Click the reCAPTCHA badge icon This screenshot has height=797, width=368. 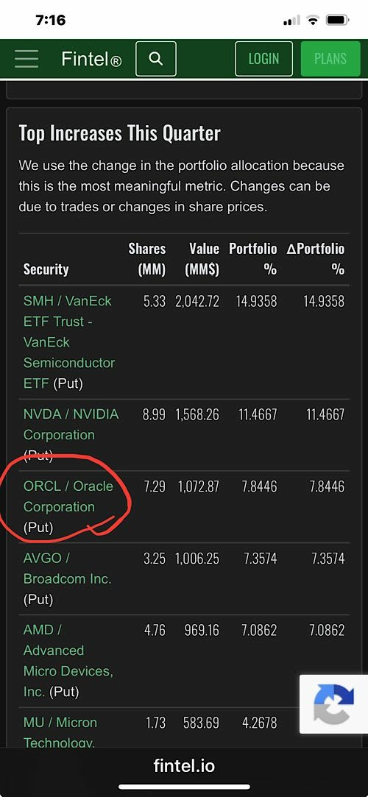333,704
